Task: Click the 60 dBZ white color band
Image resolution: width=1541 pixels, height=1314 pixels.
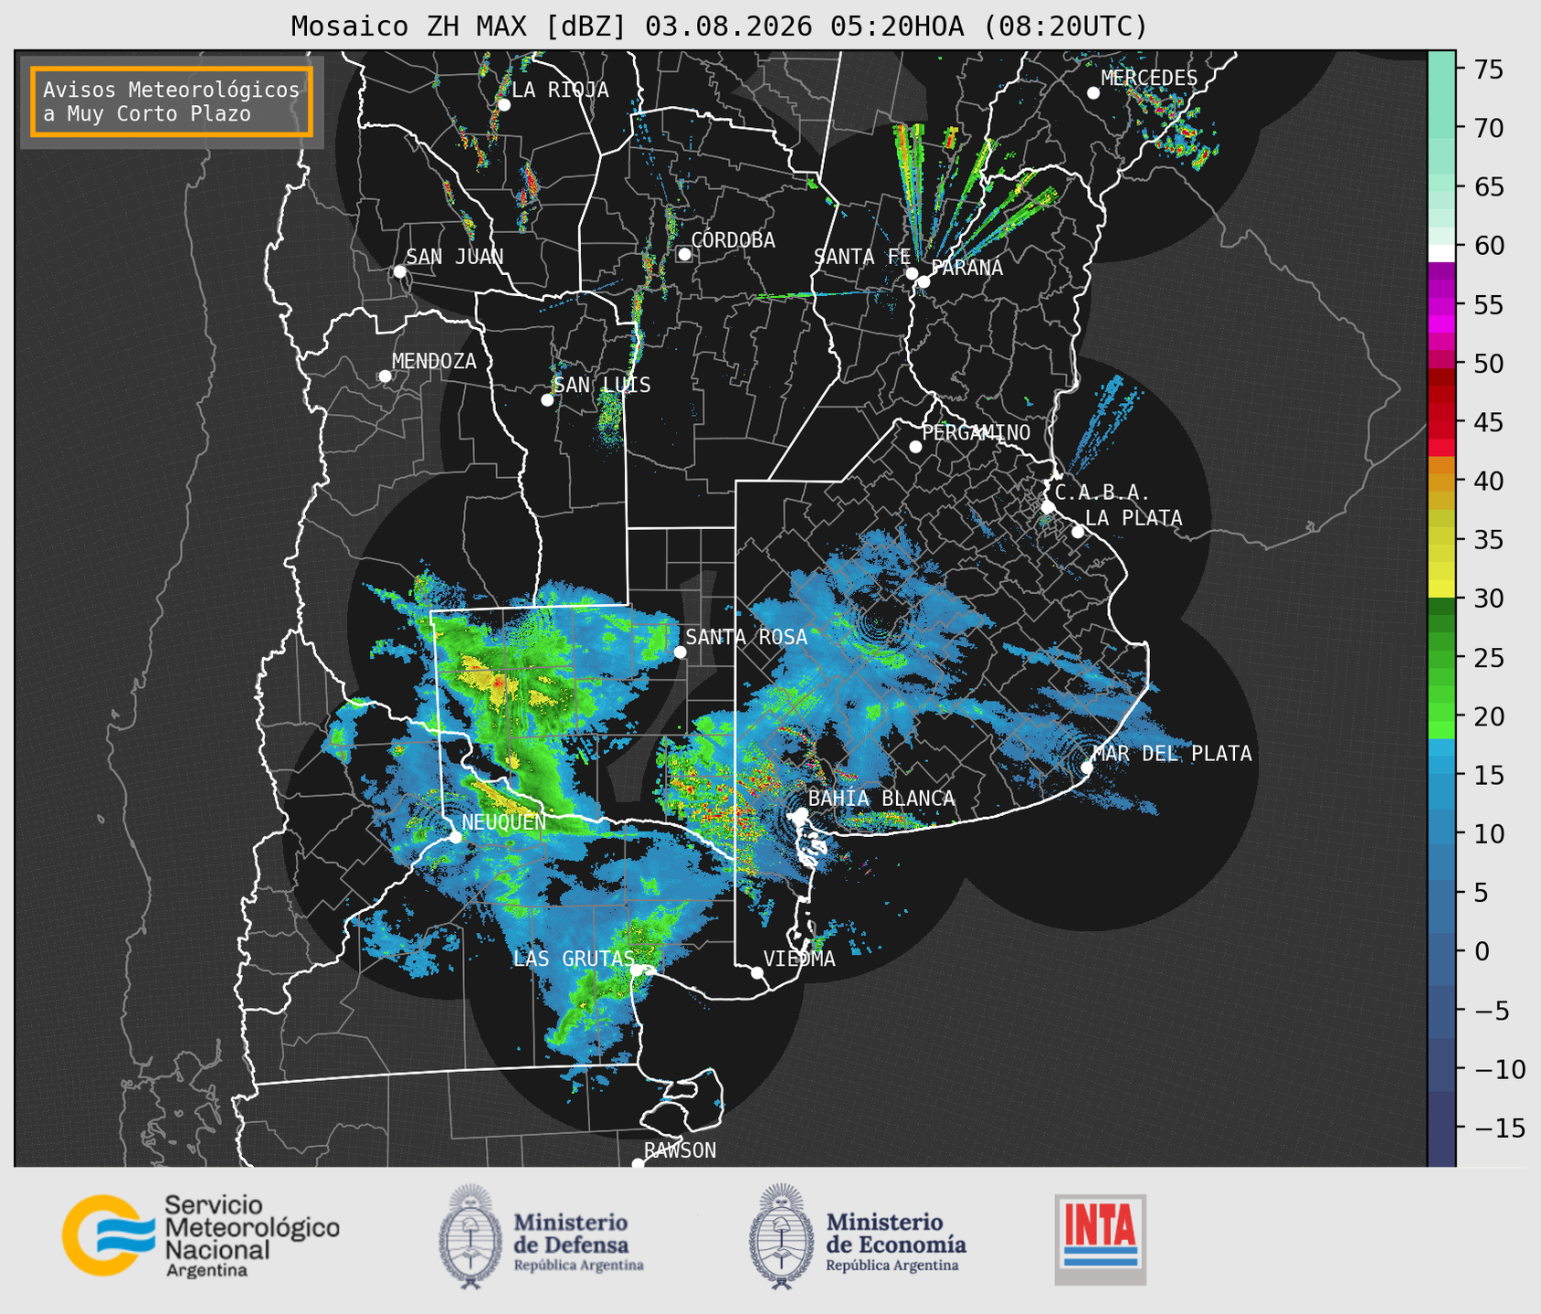Action: point(1441,253)
